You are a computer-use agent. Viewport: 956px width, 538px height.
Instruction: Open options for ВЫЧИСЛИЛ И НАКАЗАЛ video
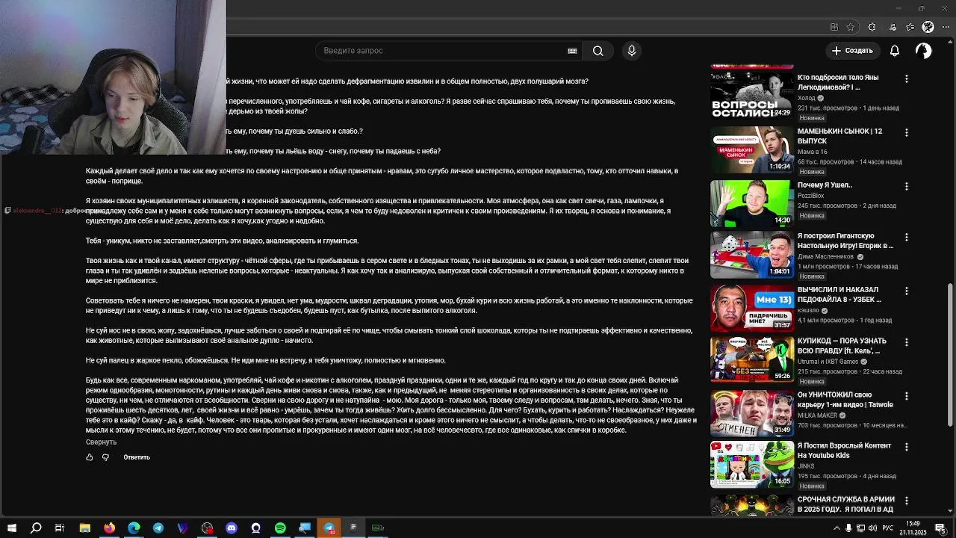[907, 291]
